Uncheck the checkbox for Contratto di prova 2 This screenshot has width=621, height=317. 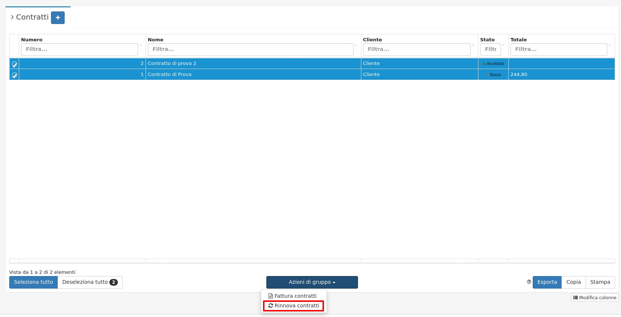14,64
